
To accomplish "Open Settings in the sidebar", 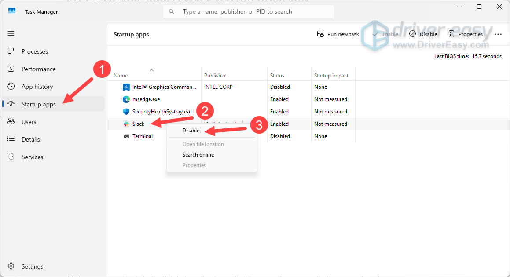I will coord(32,266).
